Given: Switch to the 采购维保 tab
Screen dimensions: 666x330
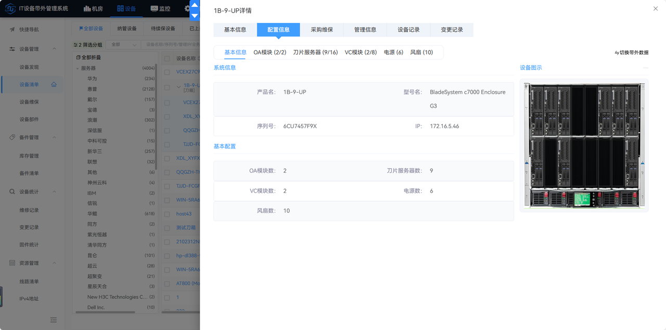Looking at the screenshot, I should (x=322, y=30).
